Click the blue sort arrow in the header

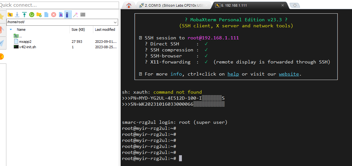click(x=11, y=30)
